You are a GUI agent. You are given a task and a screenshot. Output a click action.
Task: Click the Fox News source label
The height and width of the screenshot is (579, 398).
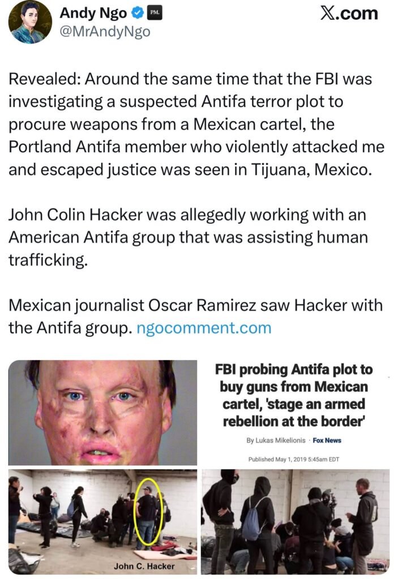coord(327,440)
